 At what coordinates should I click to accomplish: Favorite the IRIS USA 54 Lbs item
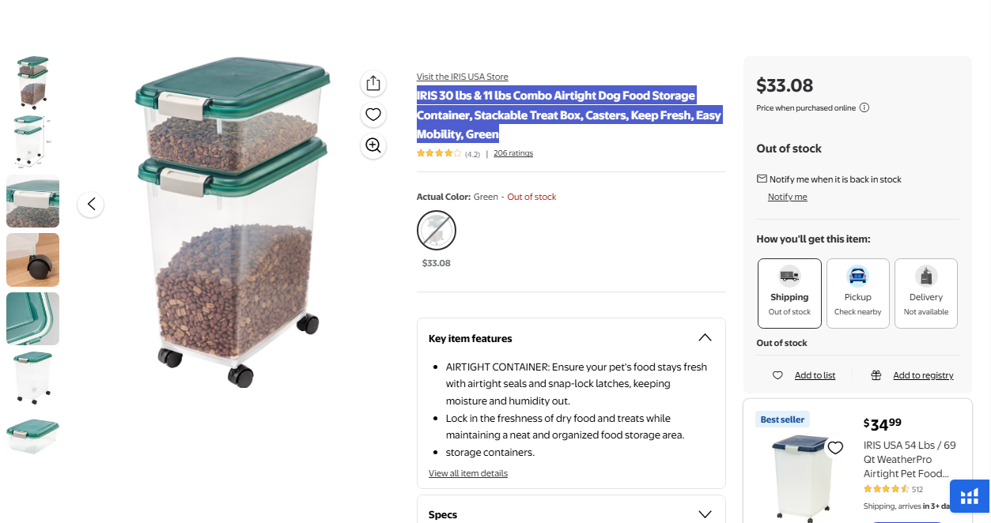pos(835,449)
